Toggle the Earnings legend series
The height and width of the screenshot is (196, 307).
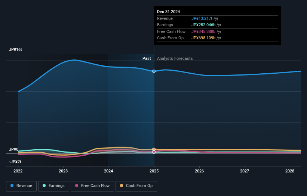pos(53,186)
